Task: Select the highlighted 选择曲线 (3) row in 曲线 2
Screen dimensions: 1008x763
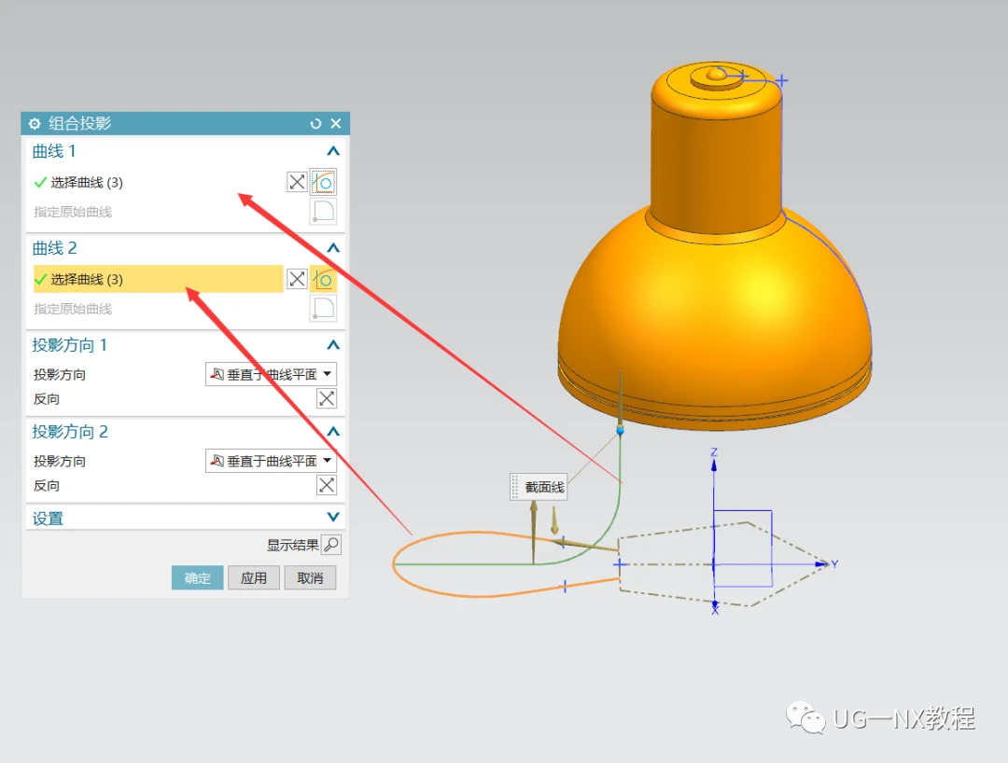Action: pyautogui.click(x=158, y=279)
